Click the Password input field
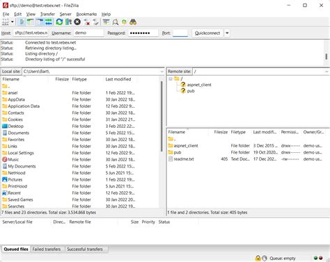The image size is (330, 262). click(143, 33)
